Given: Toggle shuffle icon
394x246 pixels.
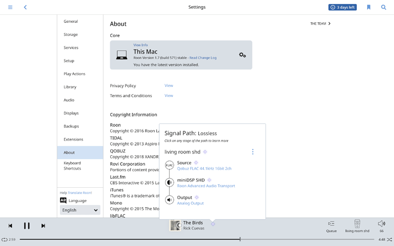Looking at the screenshot, I should coord(389,240).
